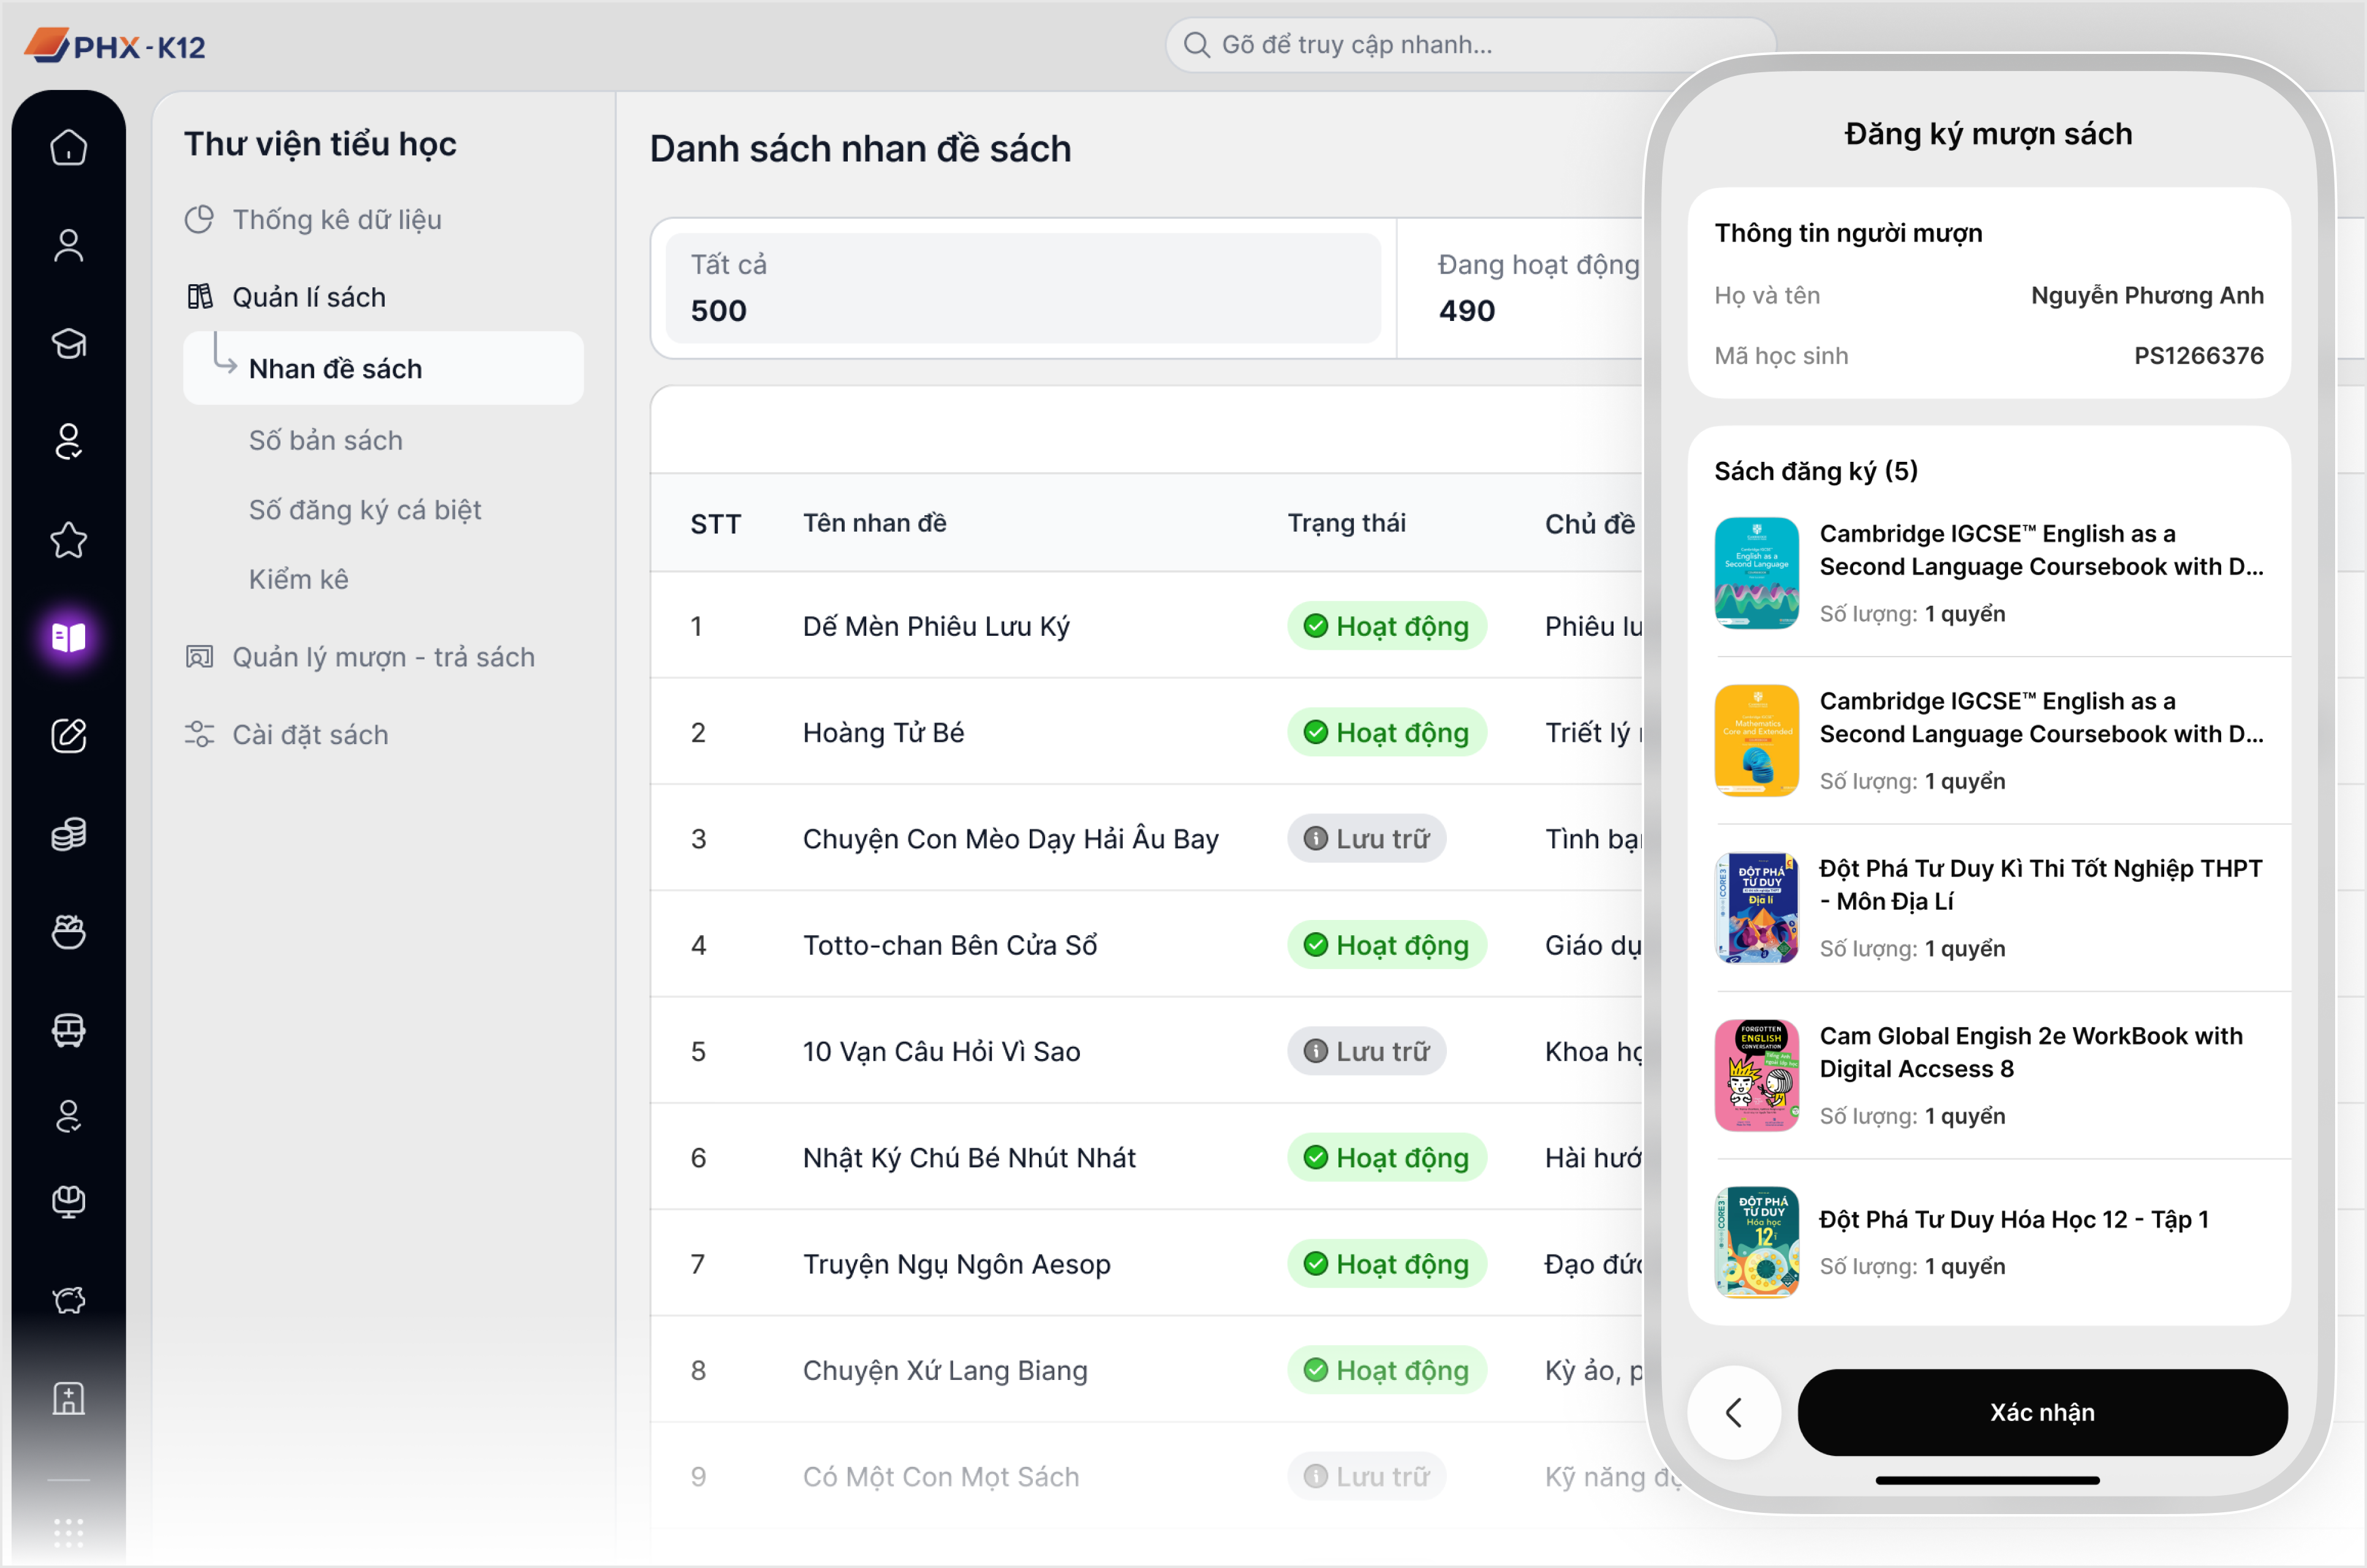Viewport: 2367px width, 1568px height.
Task: Go back with the left chevron button
Action: pyautogui.click(x=1733, y=1412)
